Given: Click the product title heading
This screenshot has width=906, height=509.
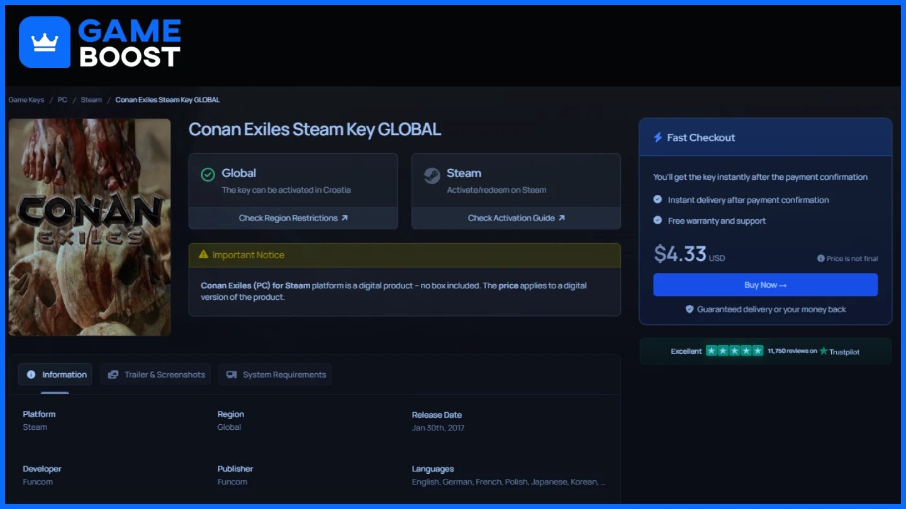Looking at the screenshot, I should [x=315, y=129].
